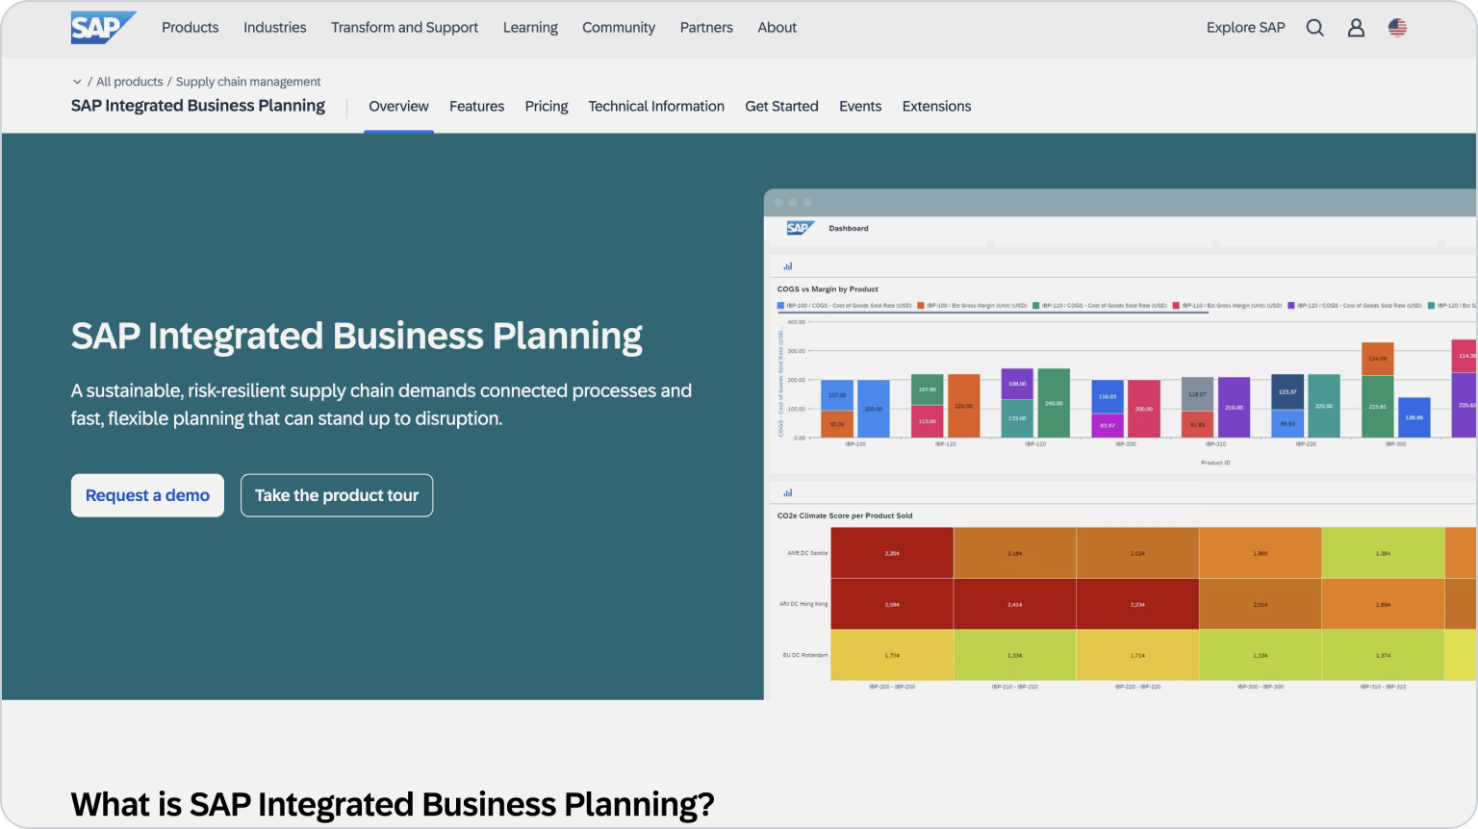Click the 1,384 heatmap cell
Image resolution: width=1478 pixels, height=829 pixels.
pos(1383,553)
